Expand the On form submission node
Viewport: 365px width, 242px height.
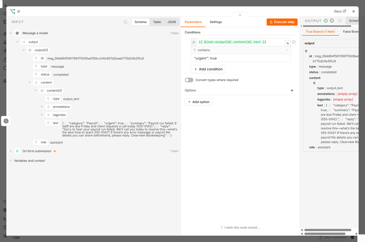11,151
